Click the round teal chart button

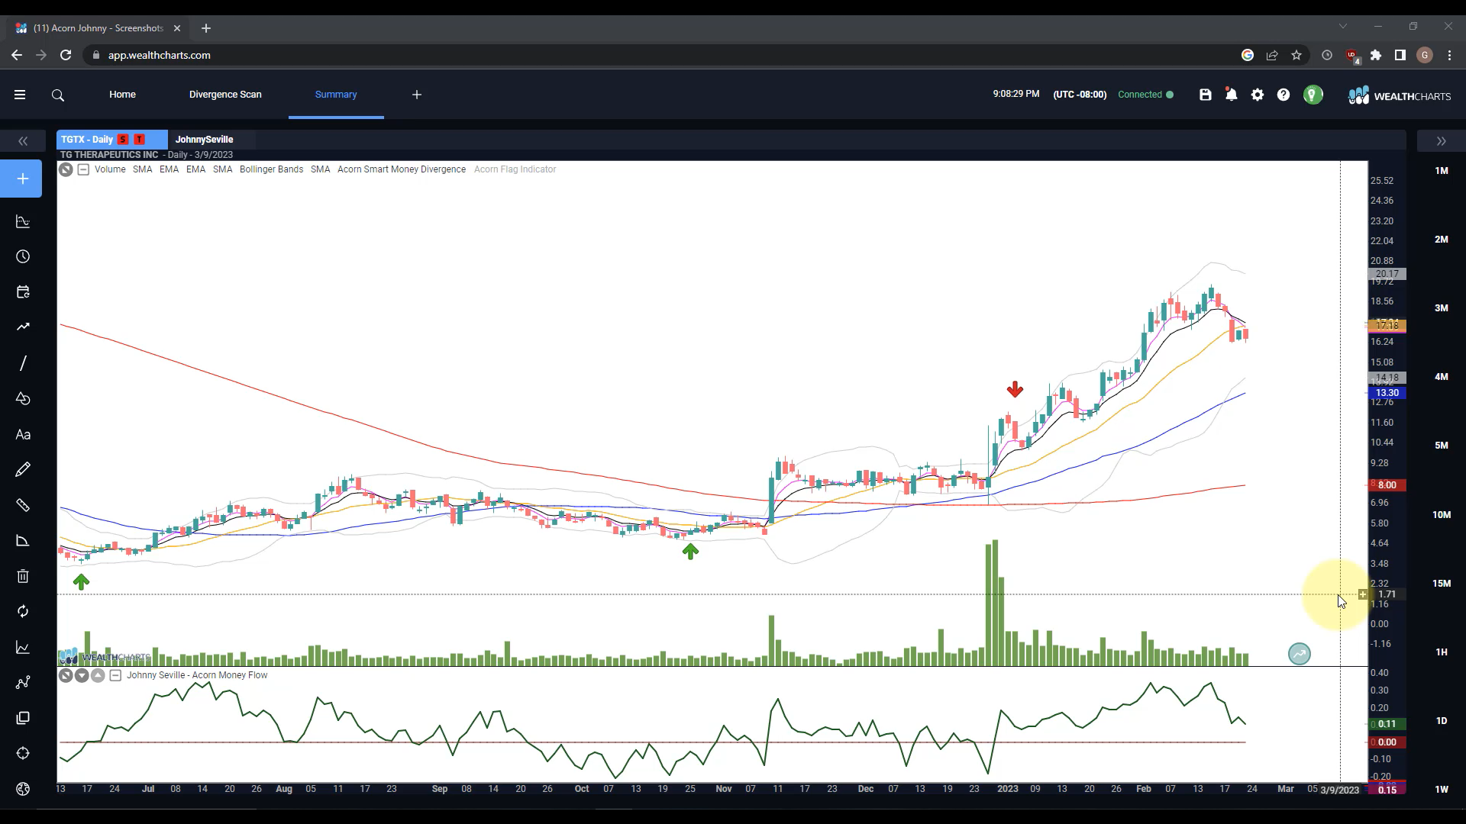[x=1299, y=654]
